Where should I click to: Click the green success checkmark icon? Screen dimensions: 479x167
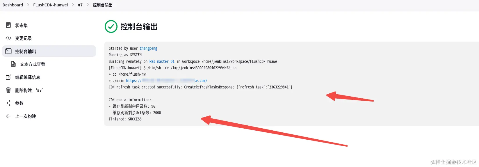click(x=111, y=26)
